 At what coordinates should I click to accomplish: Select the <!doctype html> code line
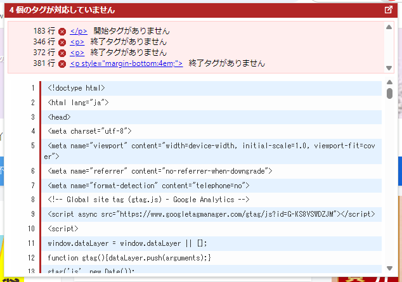click(x=76, y=88)
